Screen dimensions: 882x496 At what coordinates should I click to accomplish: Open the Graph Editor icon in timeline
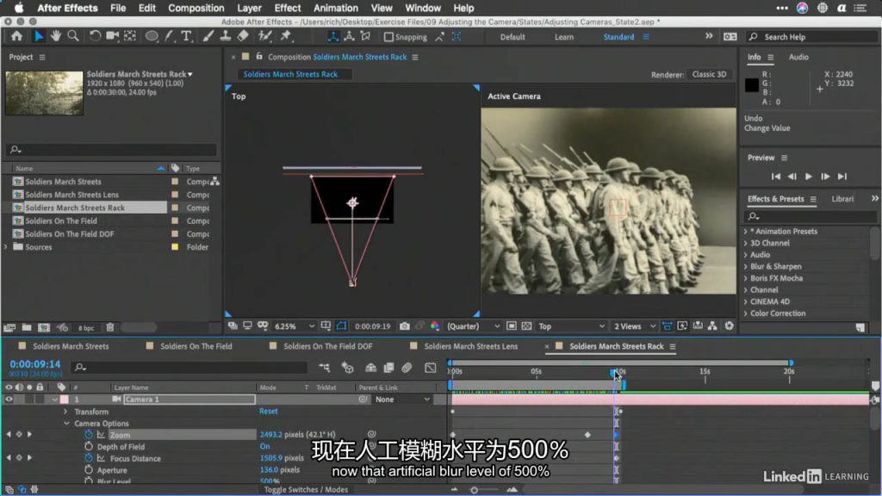click(x=431, y=368)
